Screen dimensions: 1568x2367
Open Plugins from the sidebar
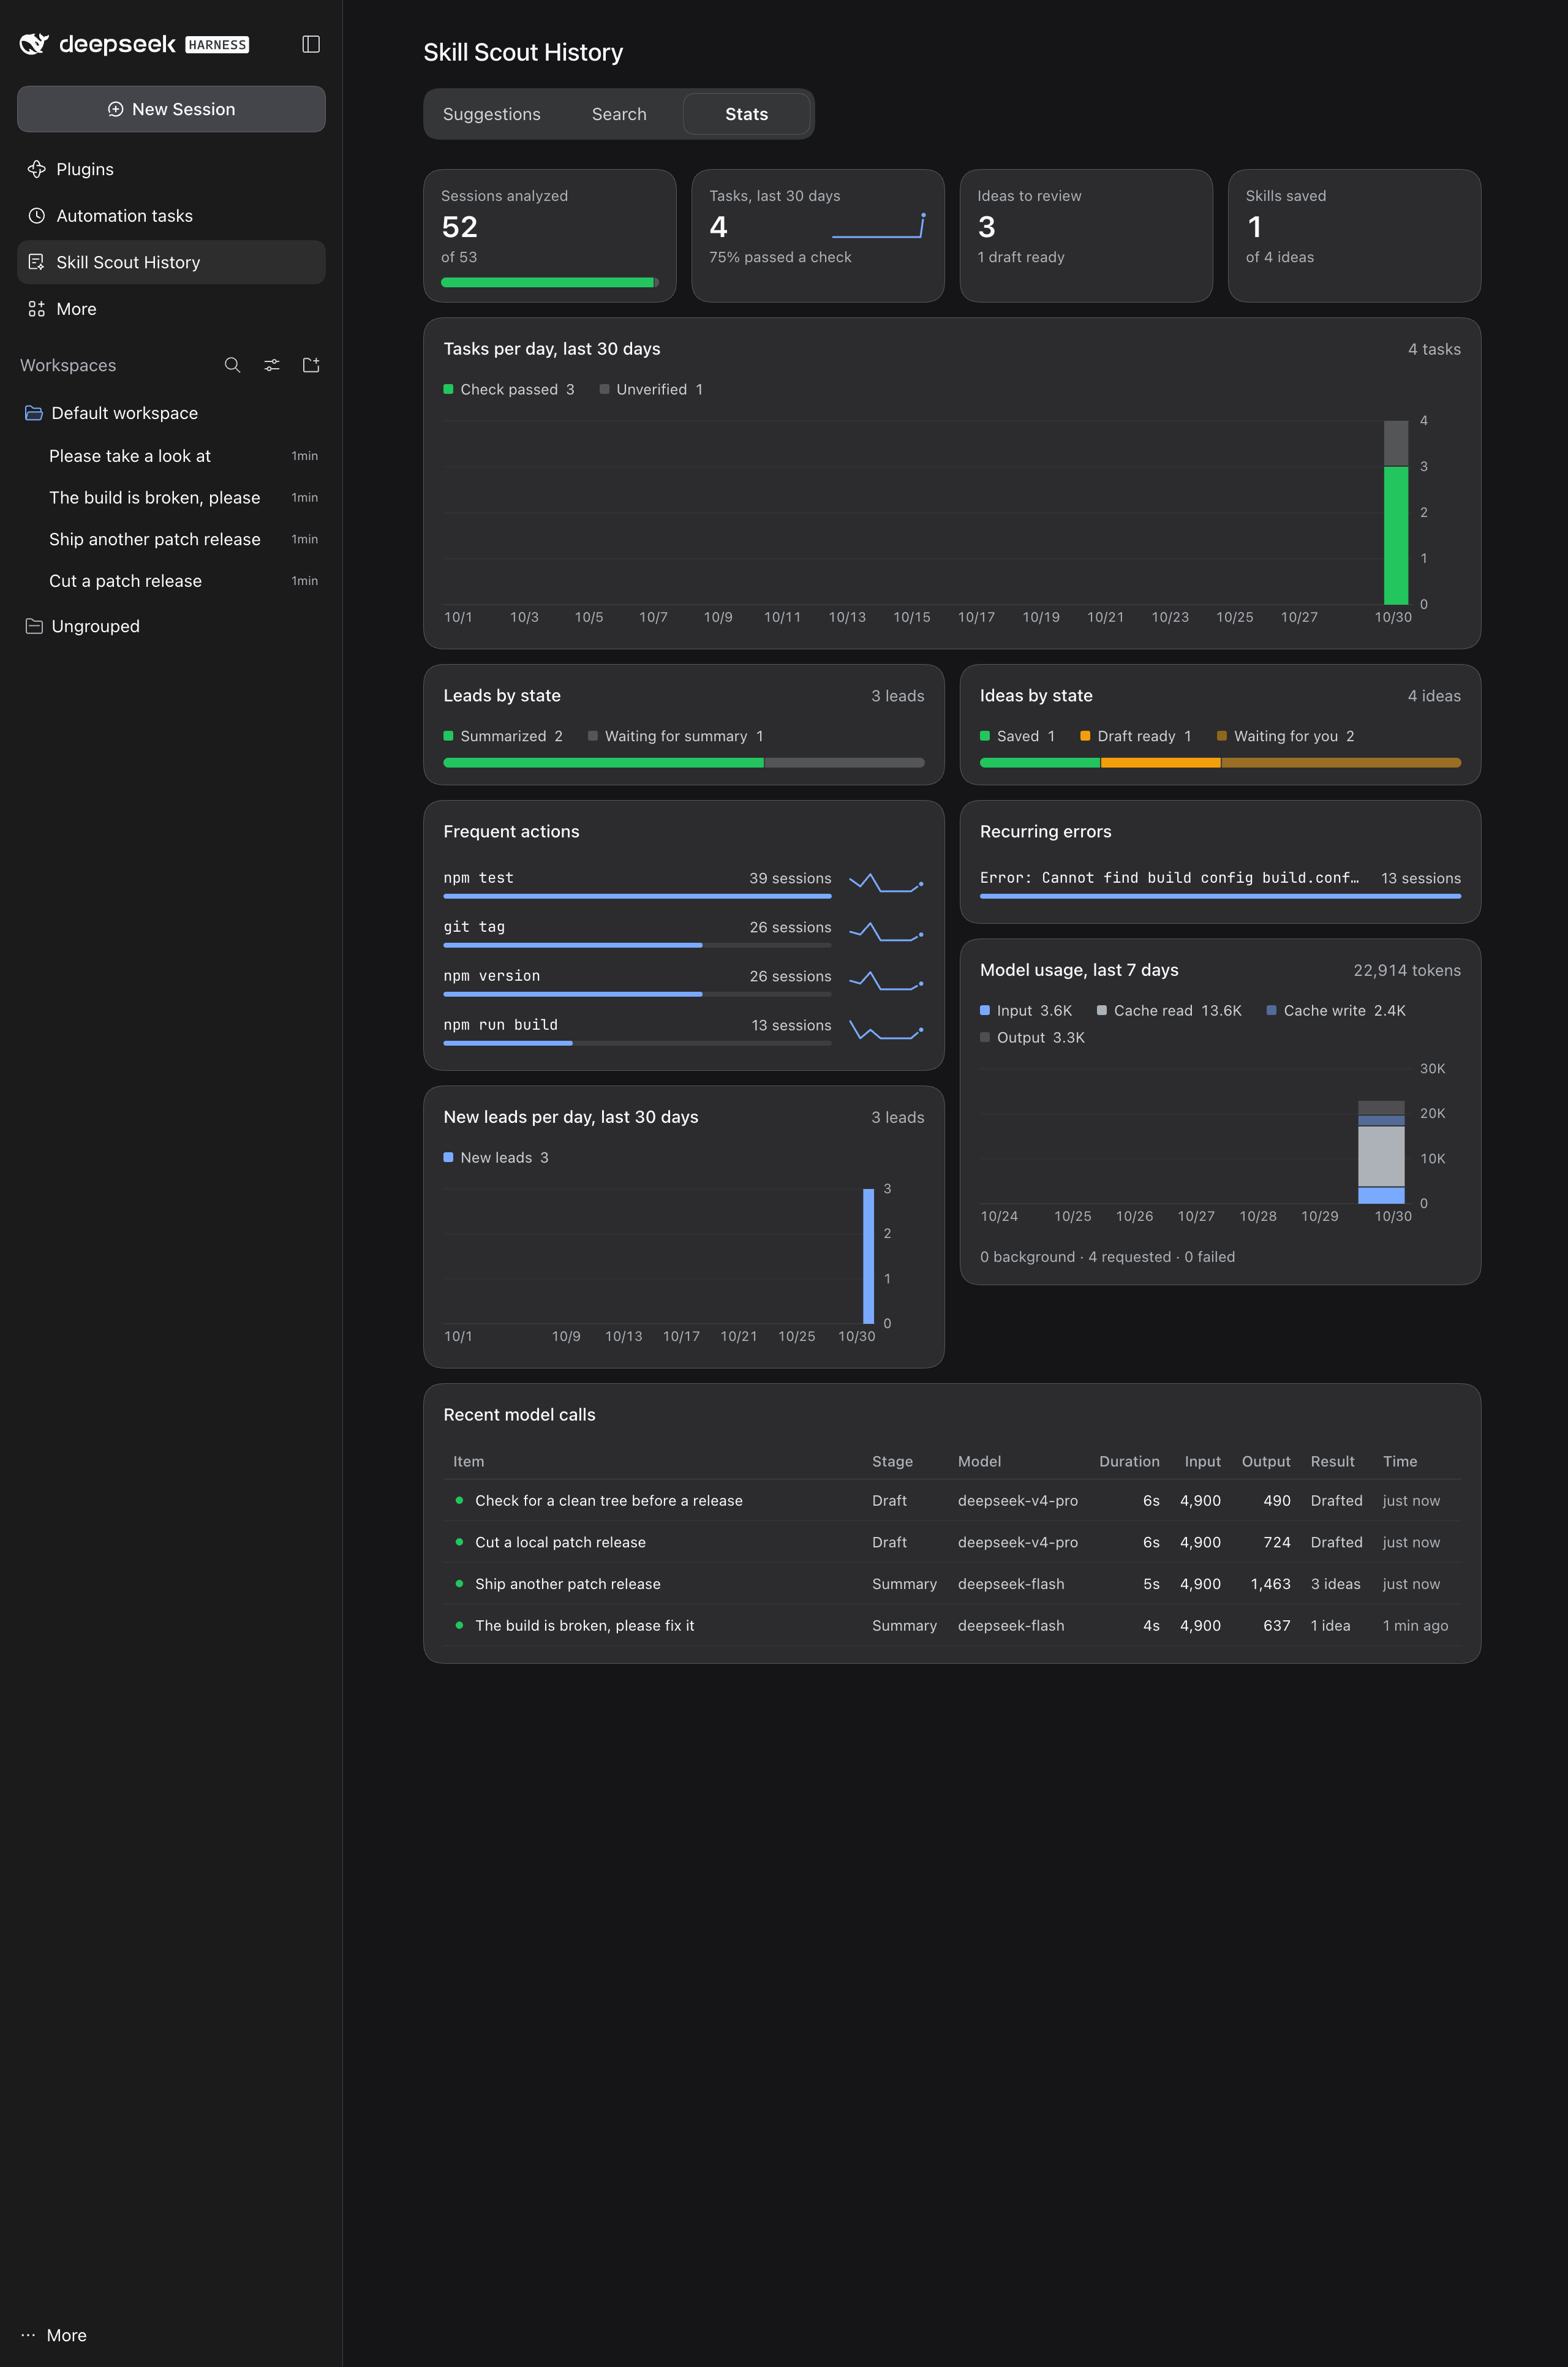click(x=171, y=169)
